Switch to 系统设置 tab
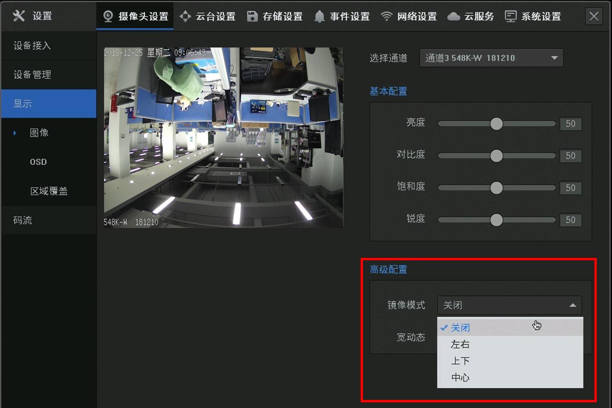The width and height of the screenshot is (612, 408). (533, 16)
